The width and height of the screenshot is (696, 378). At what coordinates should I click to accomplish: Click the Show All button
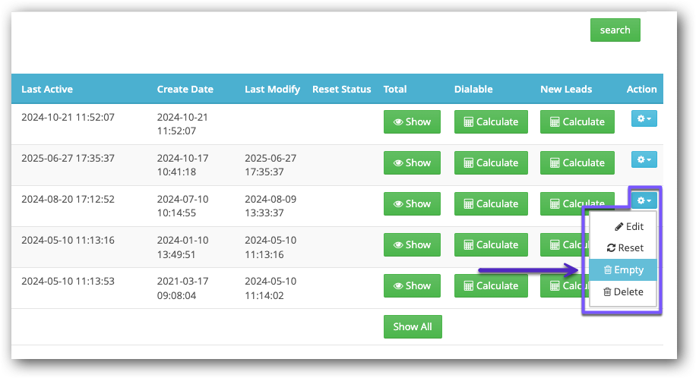413,326
